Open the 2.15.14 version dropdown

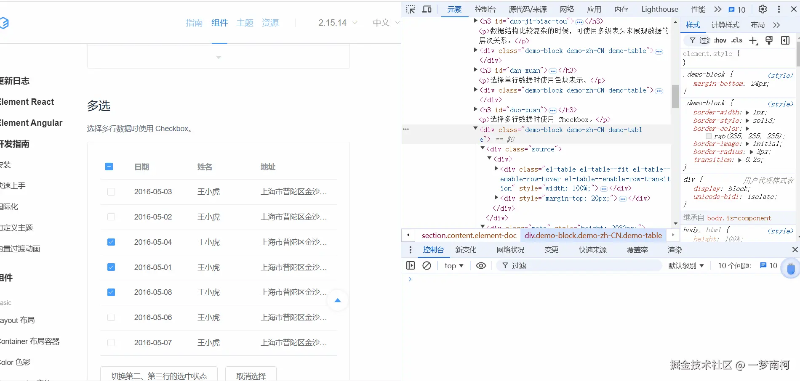[338, 23]
